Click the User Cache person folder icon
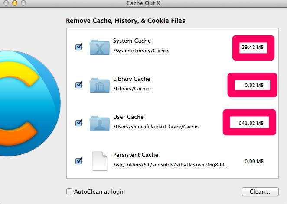287x204 pixels. coord(100,124)
